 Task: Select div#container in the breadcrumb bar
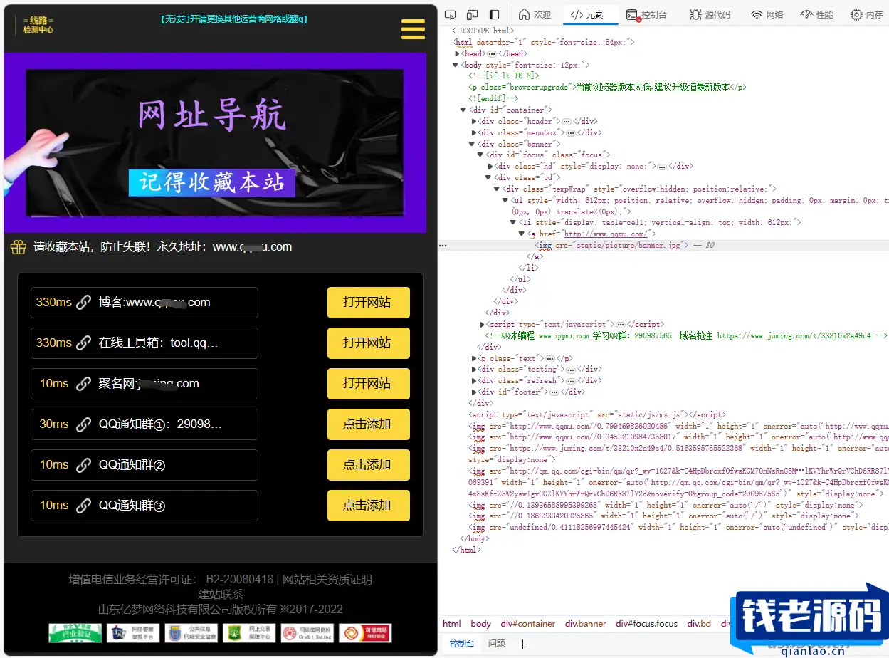pos(527,624)
